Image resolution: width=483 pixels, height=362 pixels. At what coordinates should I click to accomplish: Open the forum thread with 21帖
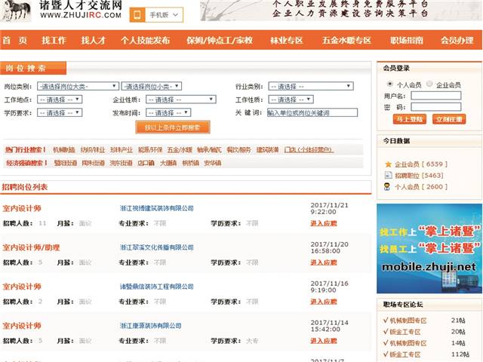[408, 321]
